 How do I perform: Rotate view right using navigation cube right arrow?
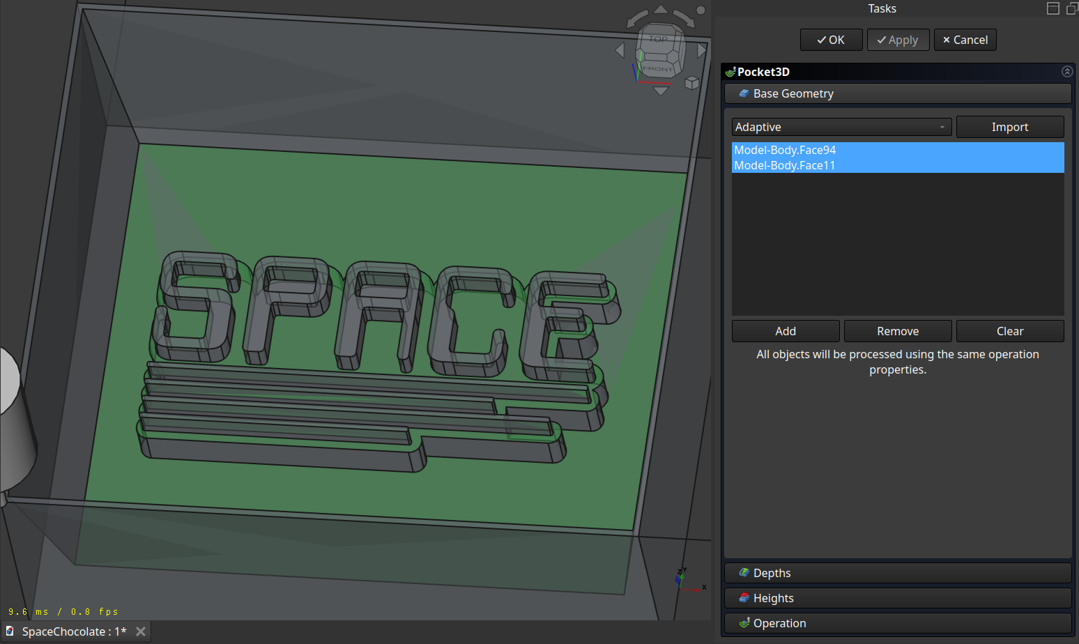[x=702, y=50]
